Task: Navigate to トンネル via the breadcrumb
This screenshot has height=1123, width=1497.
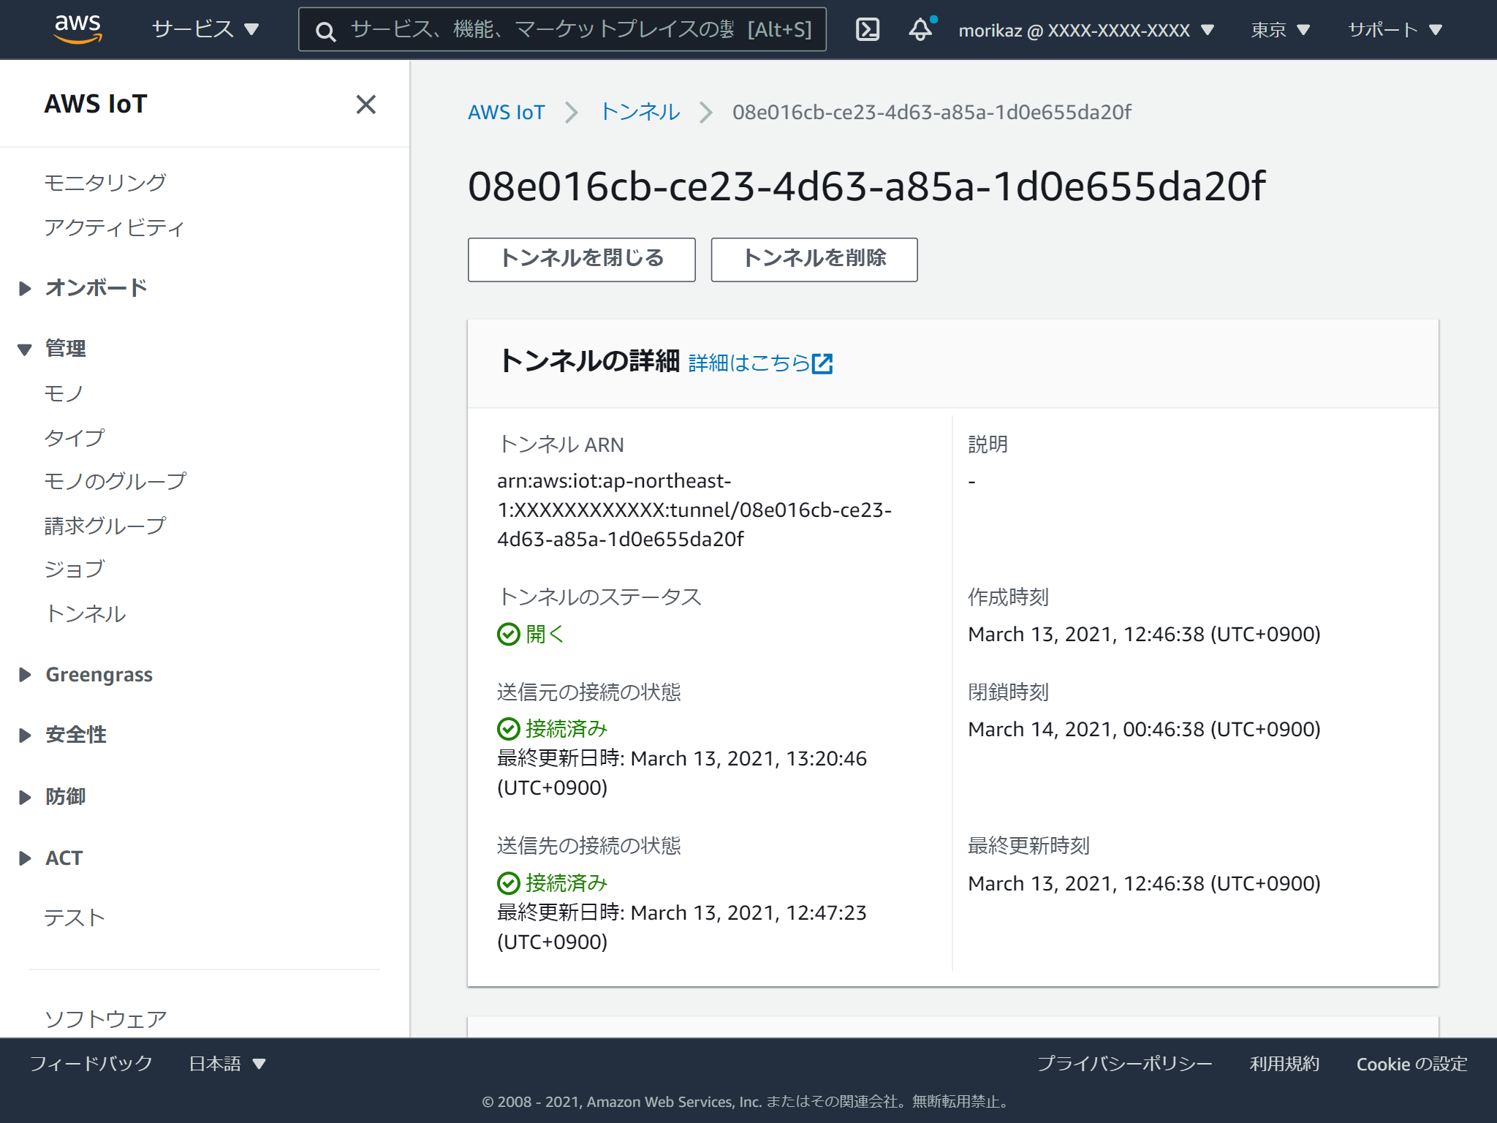Action: coord(640,112)
